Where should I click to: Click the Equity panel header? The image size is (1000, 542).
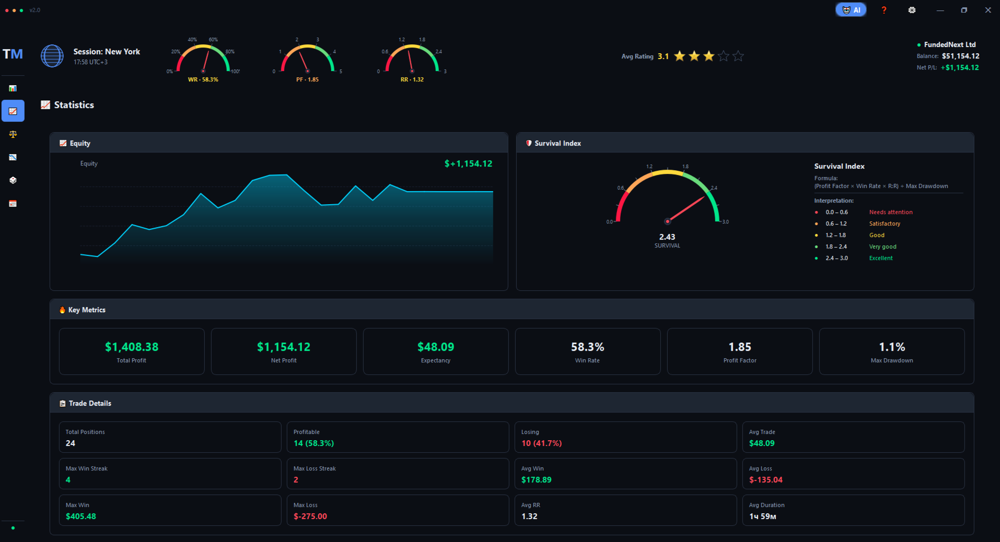[279, 143]
